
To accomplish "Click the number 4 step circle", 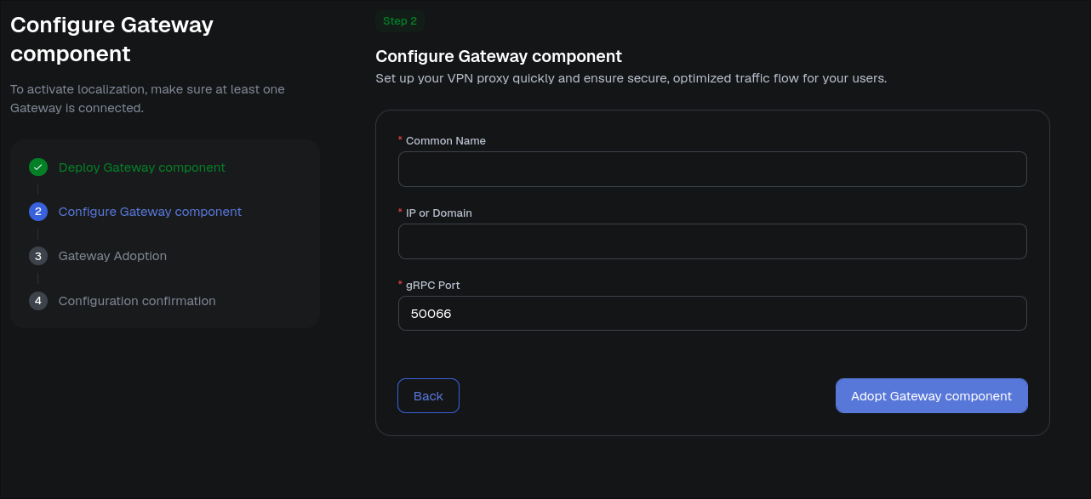I will 37,300.
